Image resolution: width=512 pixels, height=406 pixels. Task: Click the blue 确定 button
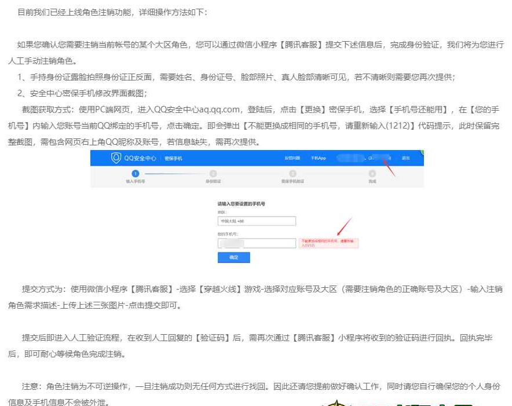[234, 257]
